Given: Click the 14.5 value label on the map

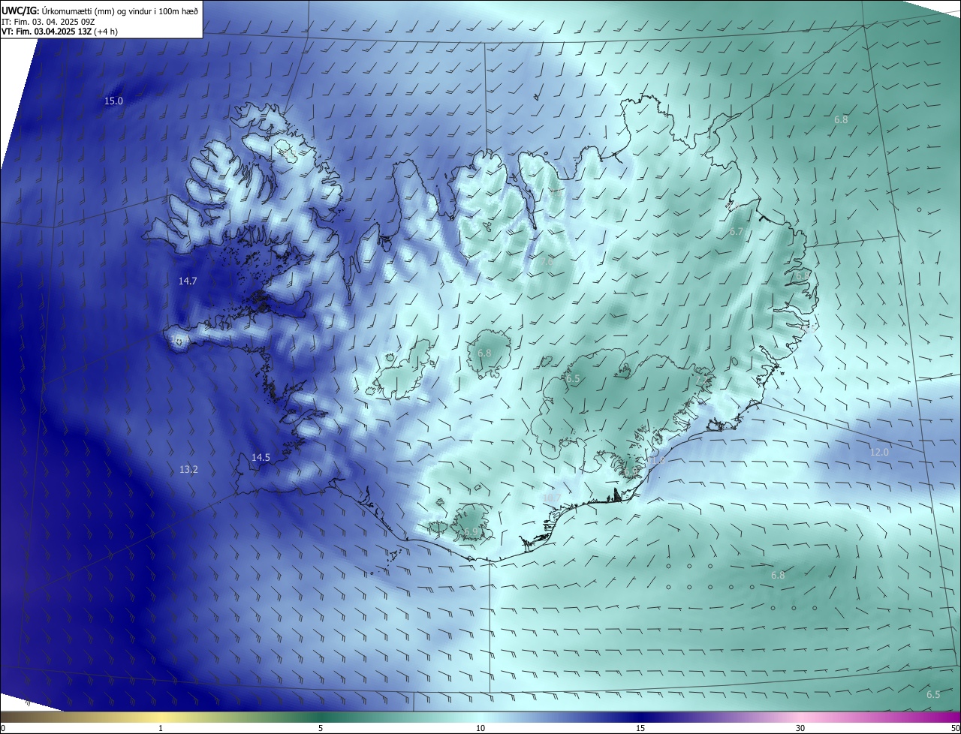Looking at the screenshot, I should [x=261, y=457].
